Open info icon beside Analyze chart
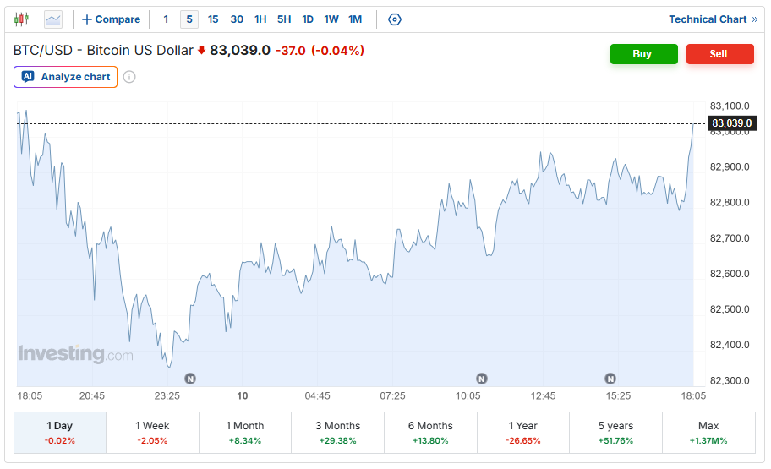Viewport: 771px width, 469px height. tap(129, 77)
